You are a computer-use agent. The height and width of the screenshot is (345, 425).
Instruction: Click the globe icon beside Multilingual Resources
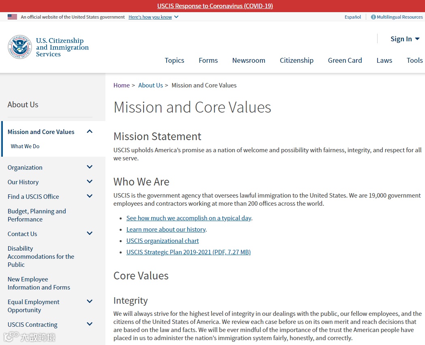click(x=373, y=17)
